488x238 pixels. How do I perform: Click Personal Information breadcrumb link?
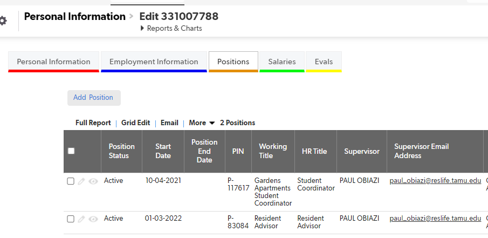[75, 16]
